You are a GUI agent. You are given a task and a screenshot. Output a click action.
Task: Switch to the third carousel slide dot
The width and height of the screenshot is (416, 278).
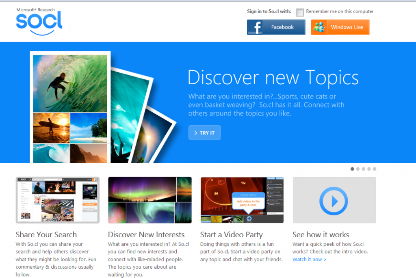click(364, 169)
